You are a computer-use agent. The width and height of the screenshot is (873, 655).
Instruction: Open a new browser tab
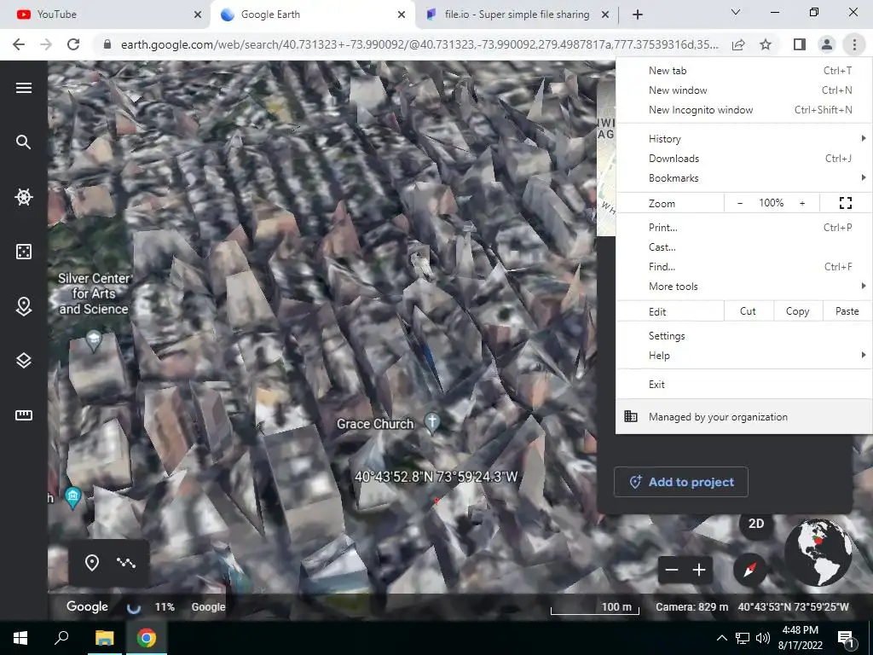coord(638,15)
